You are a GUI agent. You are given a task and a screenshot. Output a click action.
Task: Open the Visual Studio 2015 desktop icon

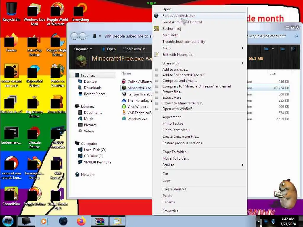[x=58, y=199]
